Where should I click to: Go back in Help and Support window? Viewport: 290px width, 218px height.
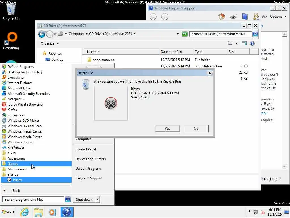click(x=153, y=17)
